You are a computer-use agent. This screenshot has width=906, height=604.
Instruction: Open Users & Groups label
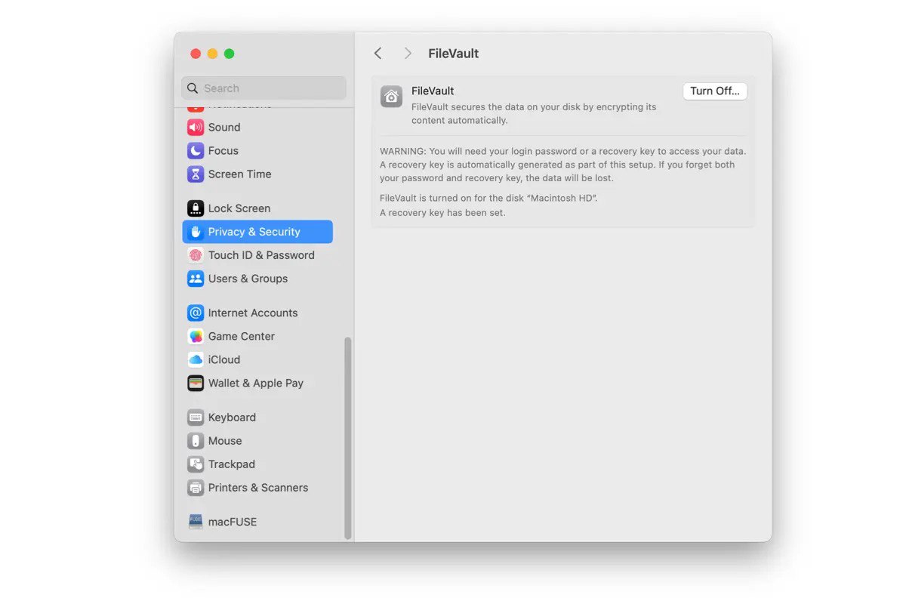point(248,279)
